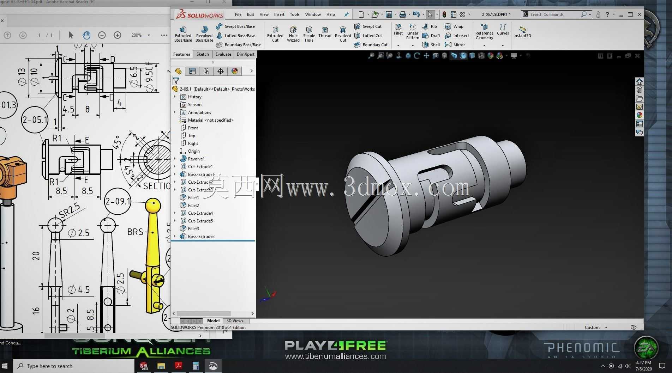Open FeatureManager design tree tab
This screenshot has width=672, height=373.
click(178, 71)
